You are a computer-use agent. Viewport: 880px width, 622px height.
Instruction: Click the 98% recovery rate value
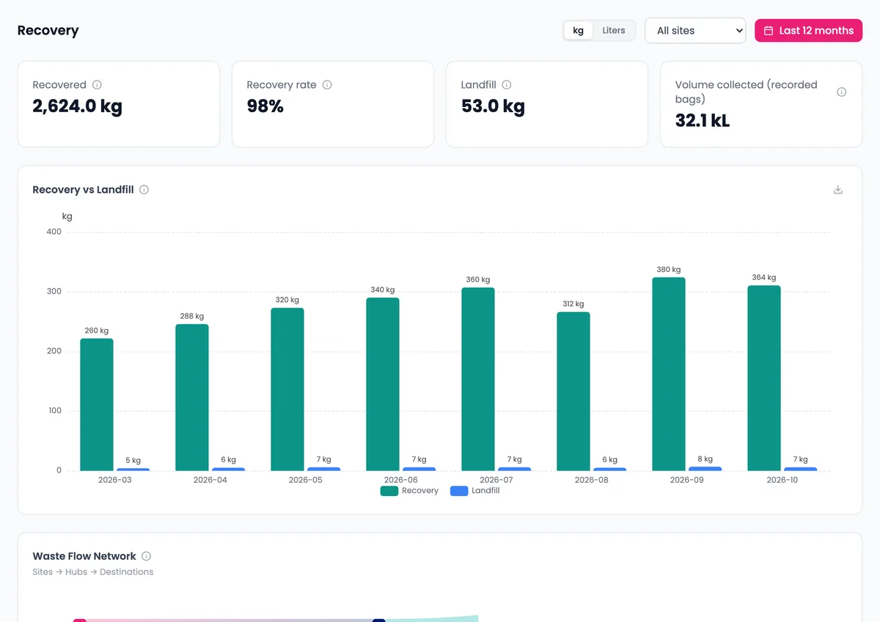[x=265, y=106]
